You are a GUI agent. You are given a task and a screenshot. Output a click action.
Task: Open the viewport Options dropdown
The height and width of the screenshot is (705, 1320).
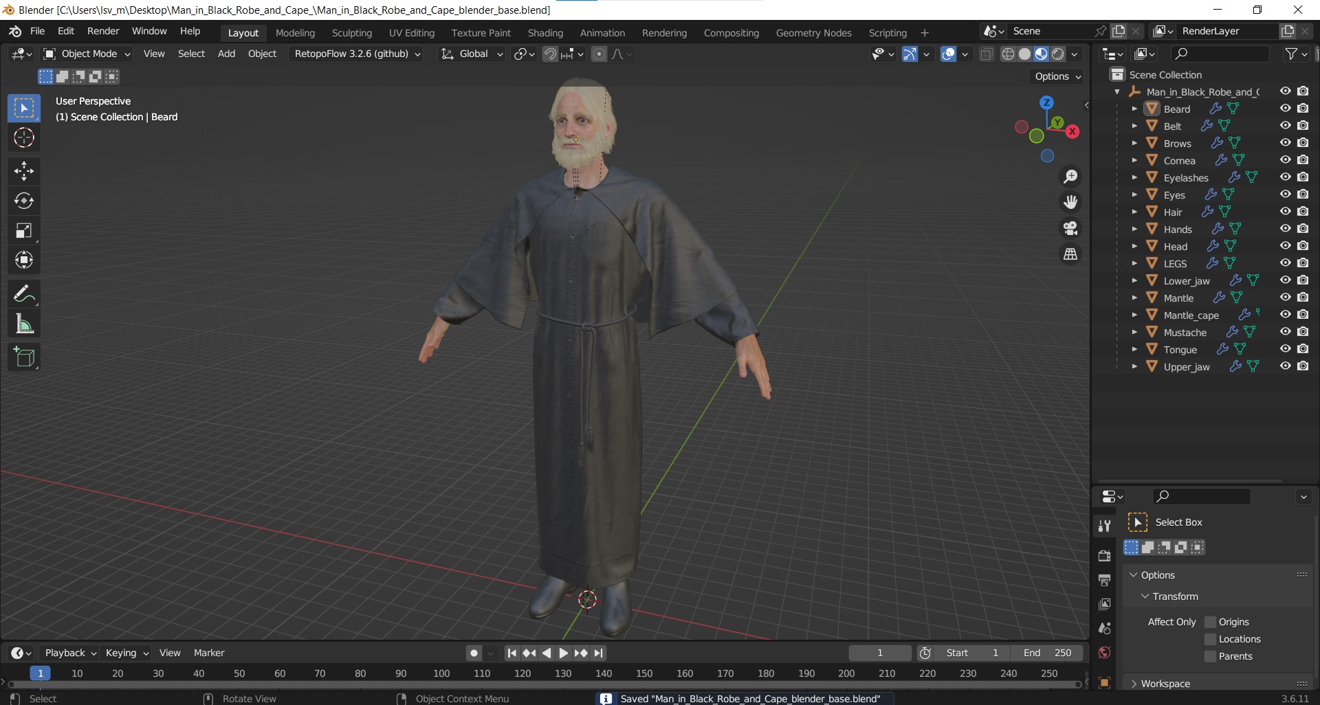1057,76
